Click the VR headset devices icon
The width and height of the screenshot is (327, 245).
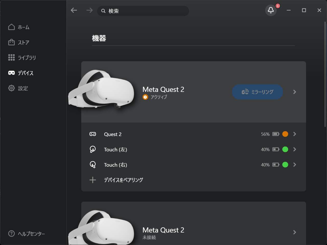(x=11, y=73)
